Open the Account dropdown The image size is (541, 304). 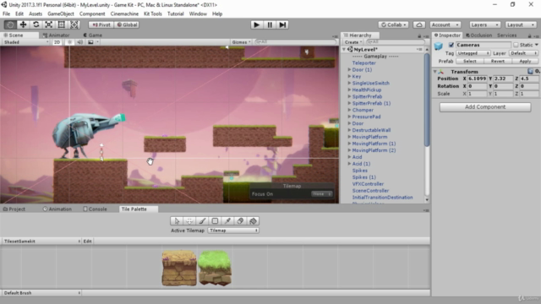(445, 24)
